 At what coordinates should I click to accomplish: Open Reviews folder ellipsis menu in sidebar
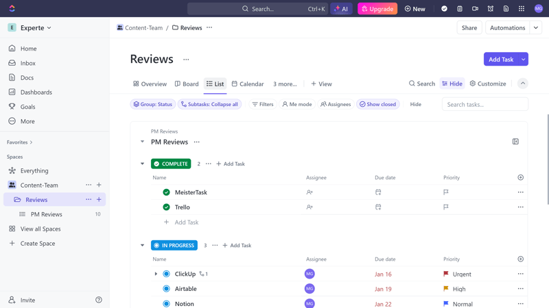(x=89, y=199)
